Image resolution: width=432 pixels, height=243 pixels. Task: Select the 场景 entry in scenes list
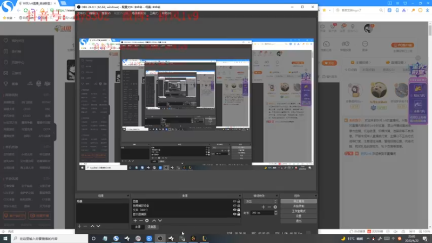(103, 201)
